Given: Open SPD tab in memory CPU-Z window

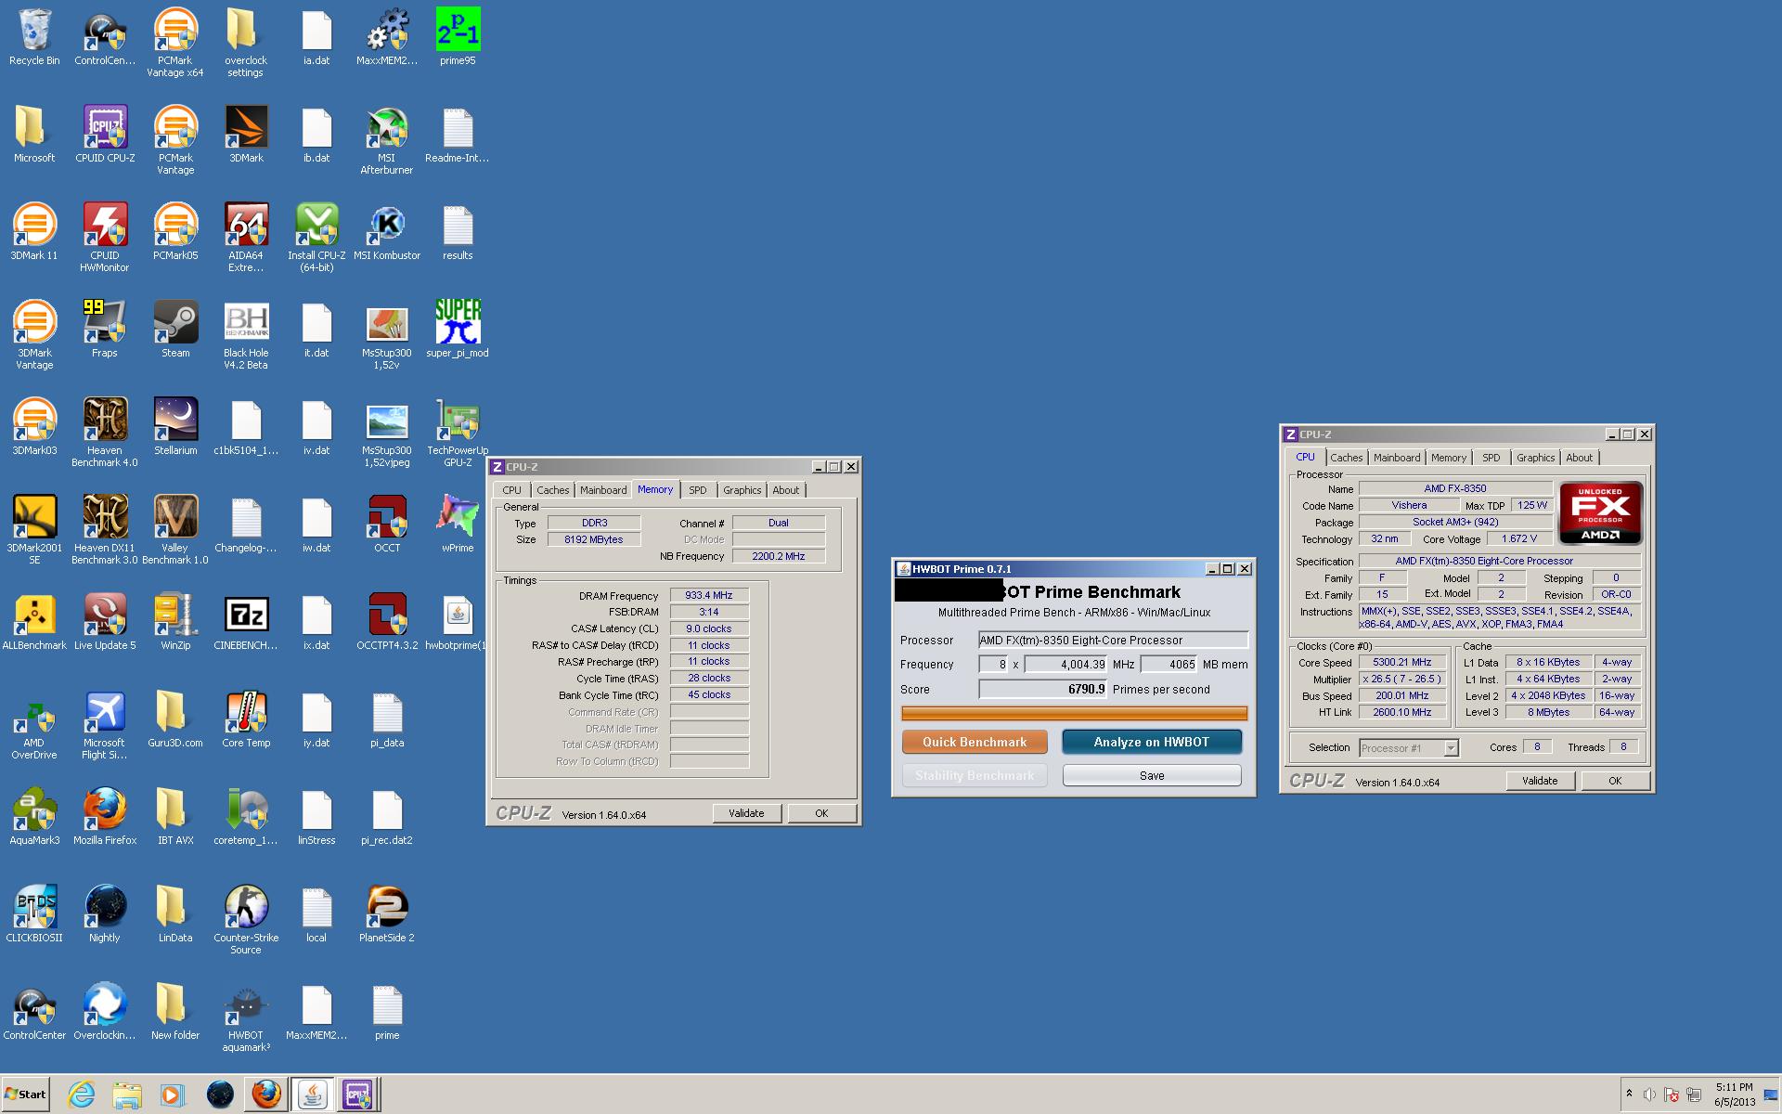Looking at the screenshot, I should tap(698, 490).
